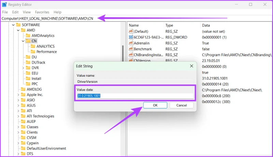The image size is (273, 157).
Task: Expand the DVR key
Action: [23, 68]
